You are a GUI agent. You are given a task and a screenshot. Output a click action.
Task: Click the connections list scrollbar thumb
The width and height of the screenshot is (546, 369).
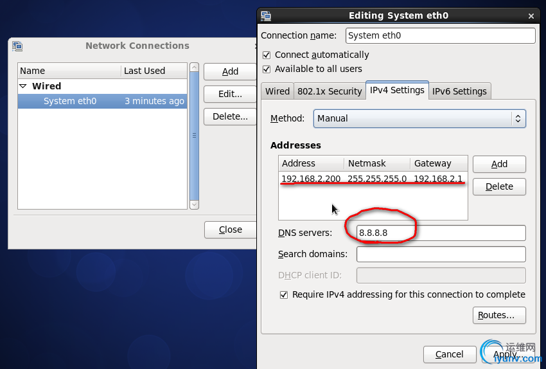[x=194, y=136]
